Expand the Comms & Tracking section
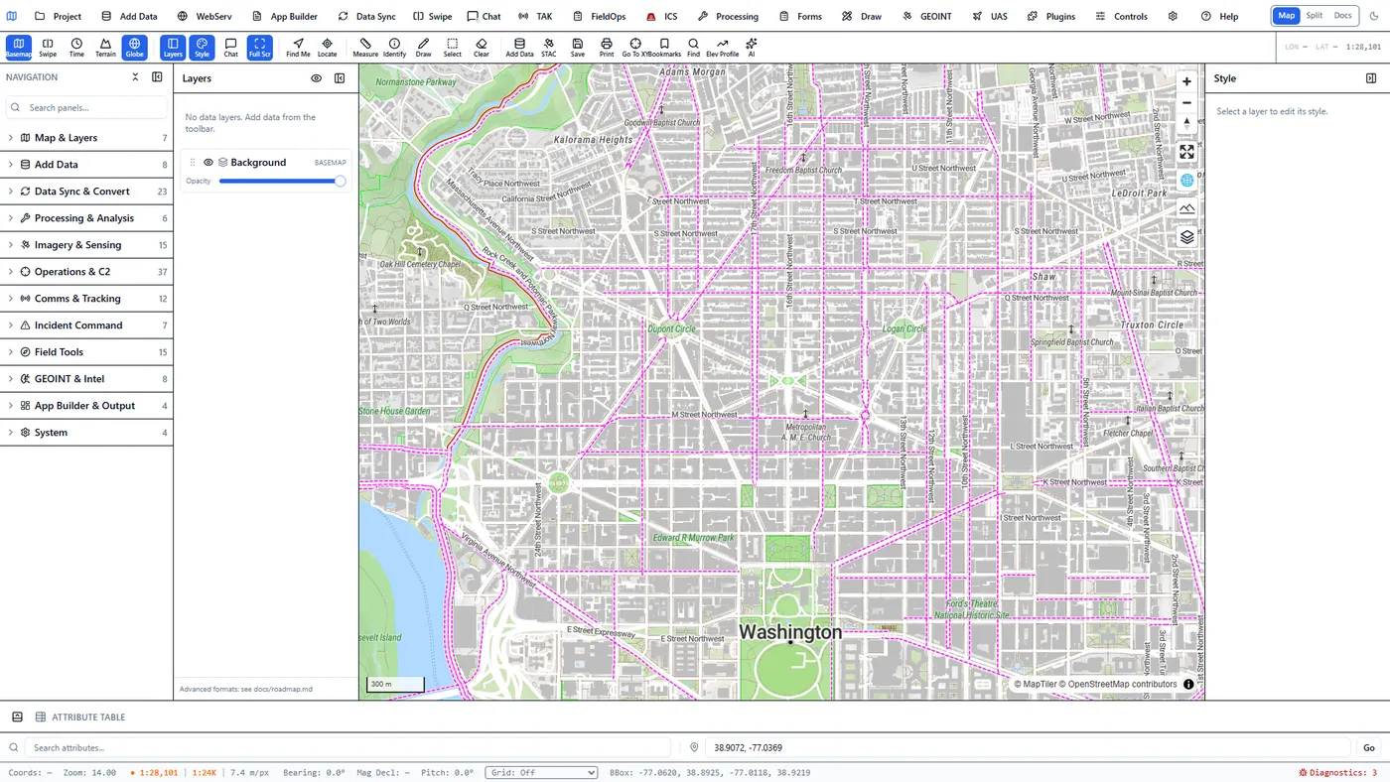 [x=86, y=299]
